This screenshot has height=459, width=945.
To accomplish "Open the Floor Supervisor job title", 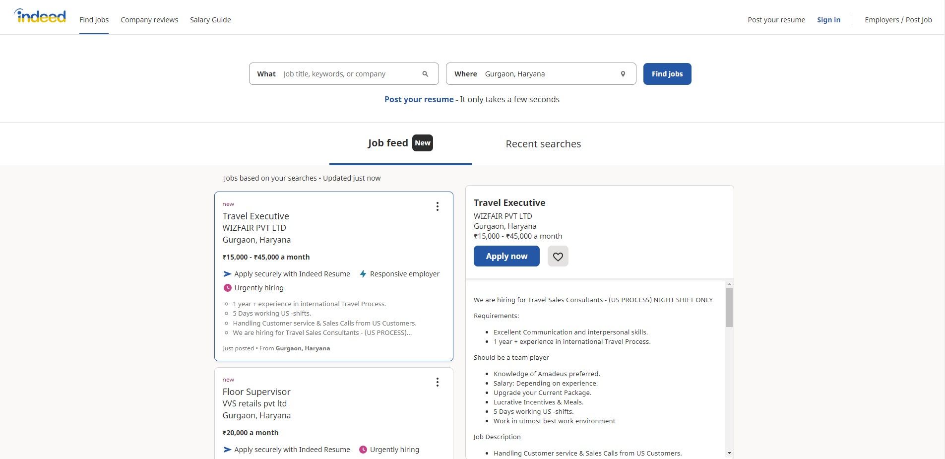I will pyautogui.click(x=256, y=392).
